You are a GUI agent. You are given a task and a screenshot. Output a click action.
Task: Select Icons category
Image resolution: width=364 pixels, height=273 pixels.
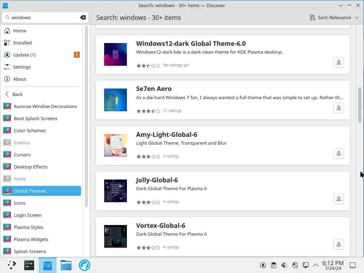click(41, 203)
